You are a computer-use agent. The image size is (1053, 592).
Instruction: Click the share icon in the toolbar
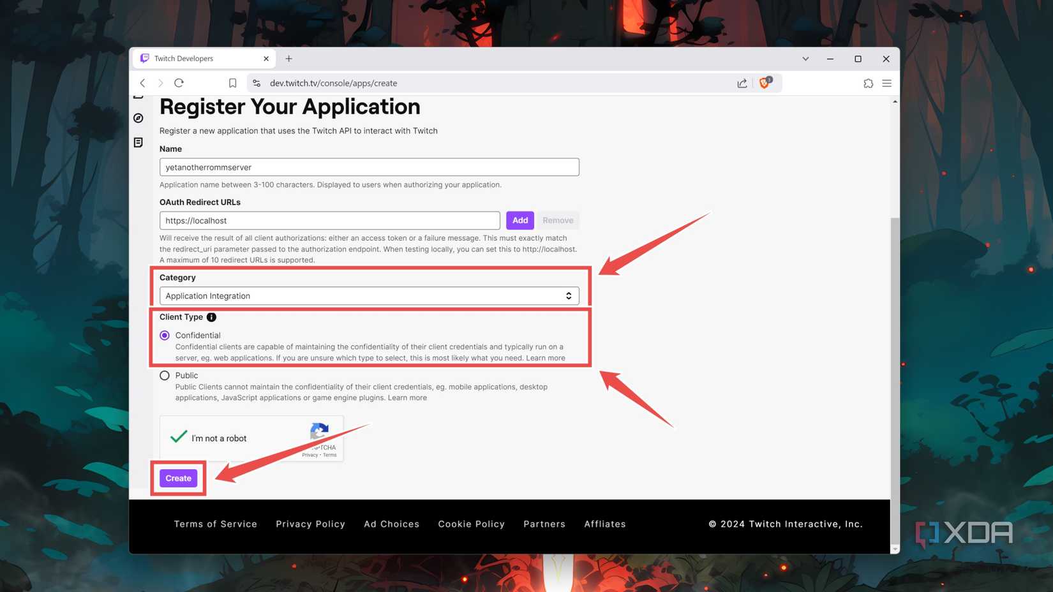(742, 83)
